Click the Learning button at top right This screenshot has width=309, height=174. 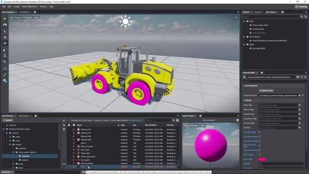point(301,6)
